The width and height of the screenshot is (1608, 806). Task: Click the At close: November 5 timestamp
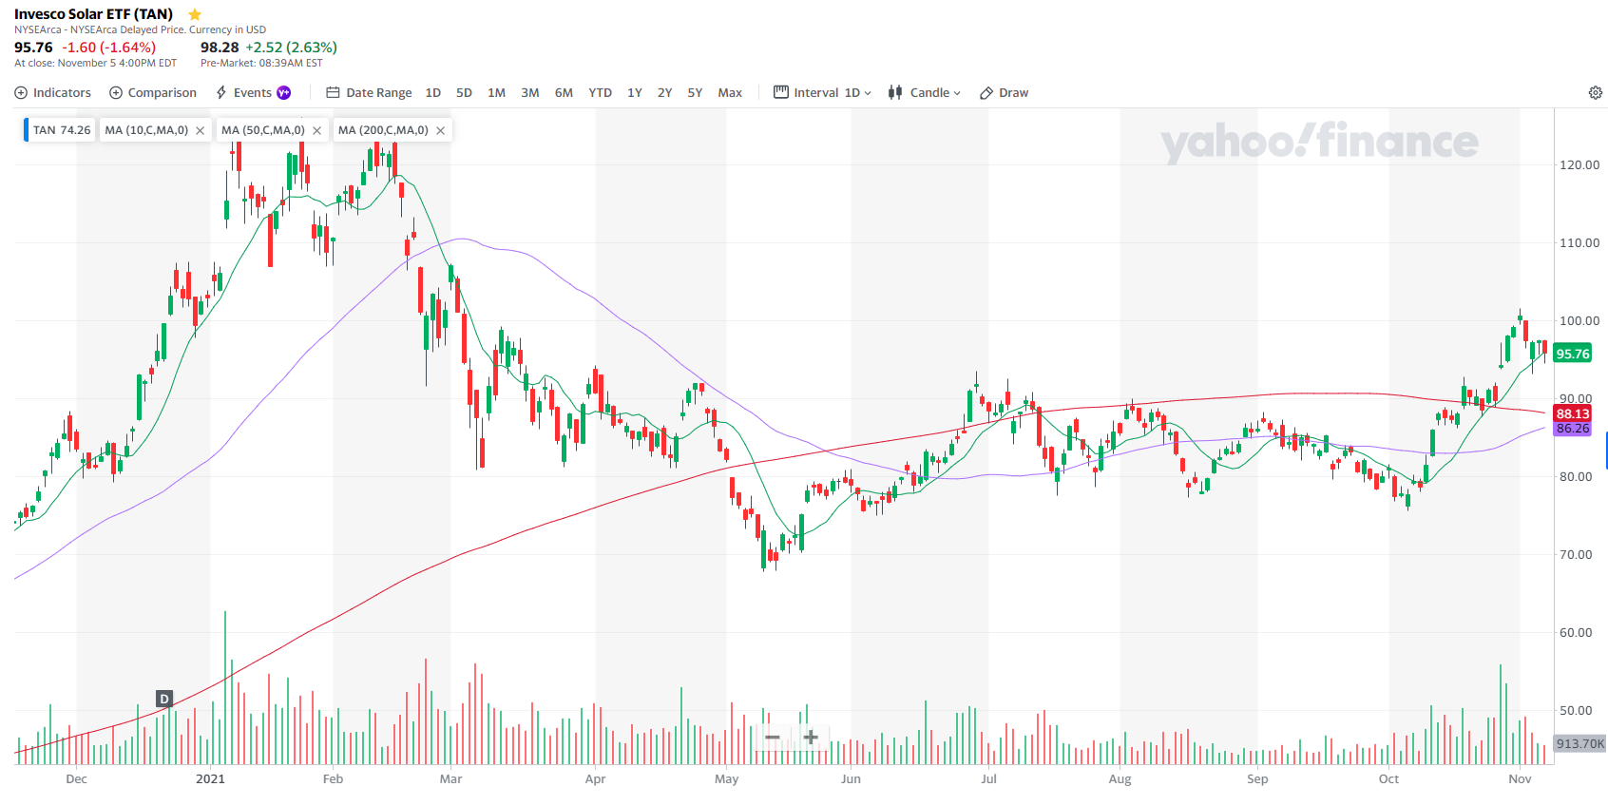click(x=95, y=63)
